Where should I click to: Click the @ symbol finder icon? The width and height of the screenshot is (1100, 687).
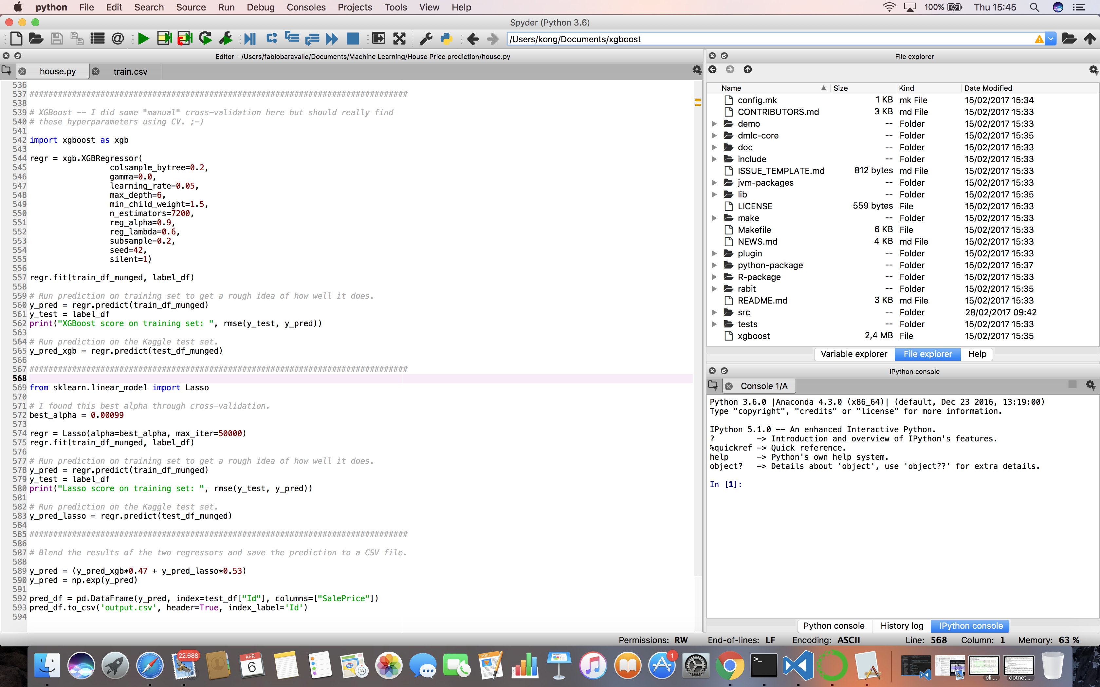pos(118,39)
